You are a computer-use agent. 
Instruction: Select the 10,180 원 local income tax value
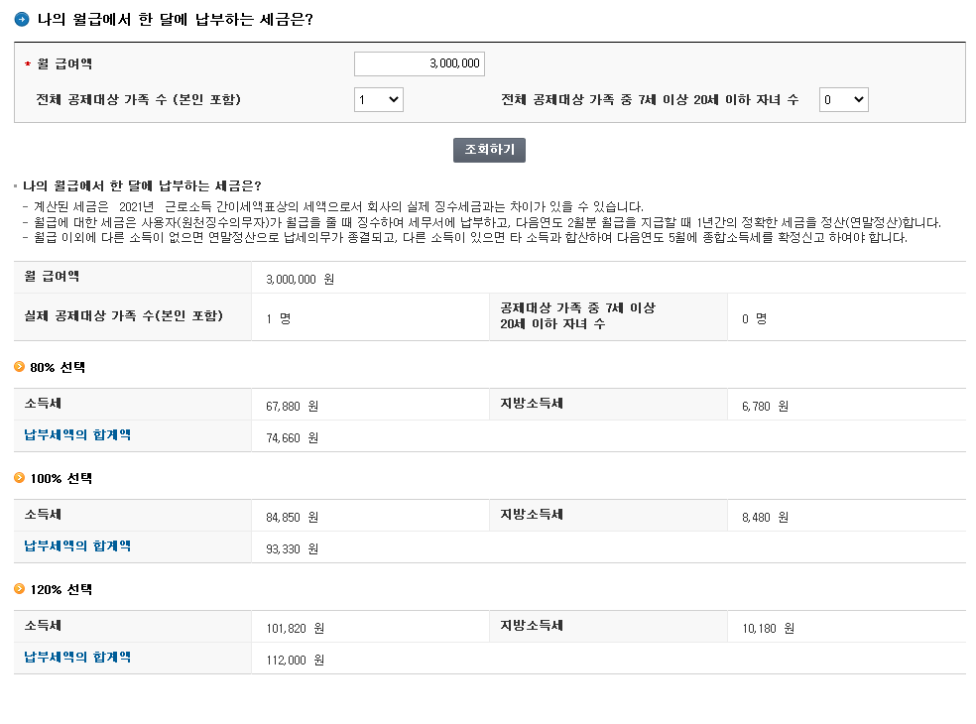pos(768,628)
